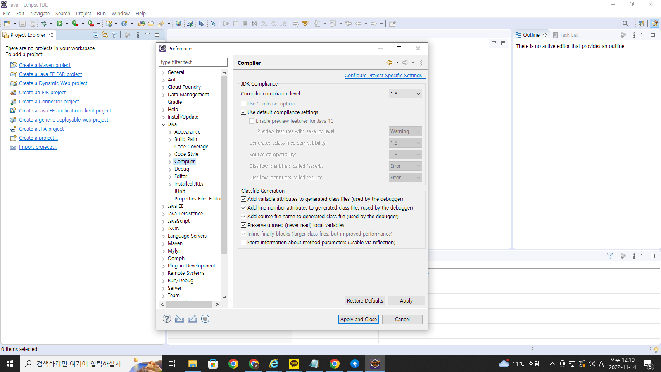Switch to the Task List tab

[x=566, y=35]
